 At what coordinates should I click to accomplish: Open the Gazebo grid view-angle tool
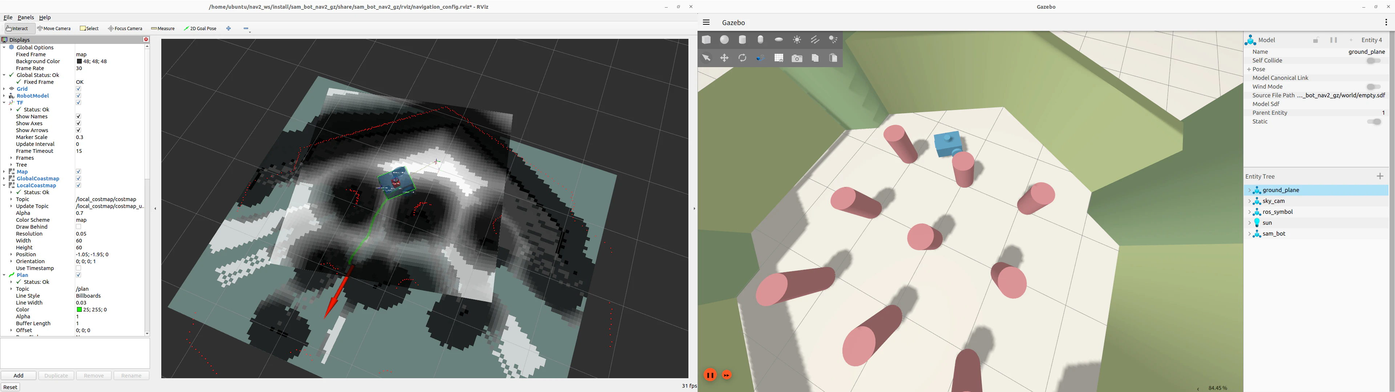pyautogui.click(x=779, y=58)
